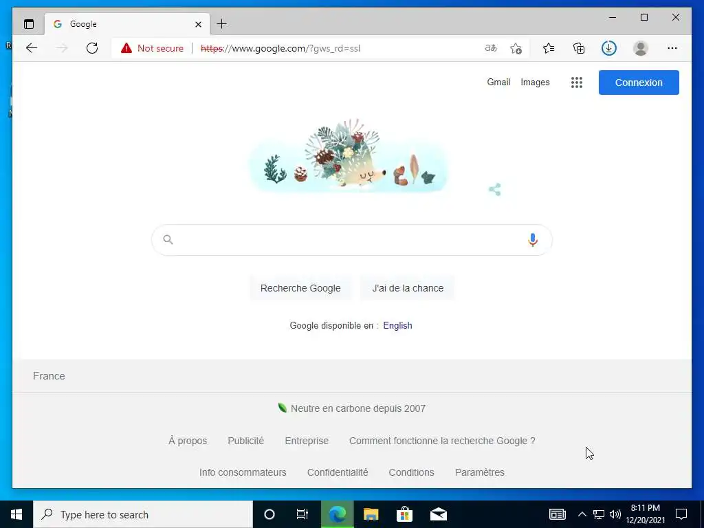Screen dimensions: 704x528
Task: Open the Confidentialité footer link
Action: (338, 472)
